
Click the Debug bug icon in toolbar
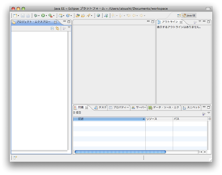click(x=36, y=15)
